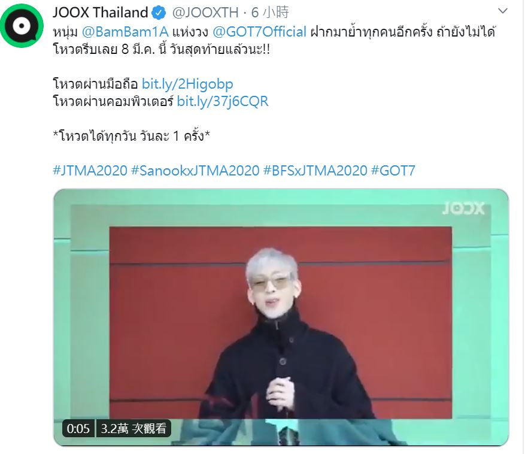Click the 0:05 video duration label
The width and height of the screenshot is (525, 454).
pos(78,428)
